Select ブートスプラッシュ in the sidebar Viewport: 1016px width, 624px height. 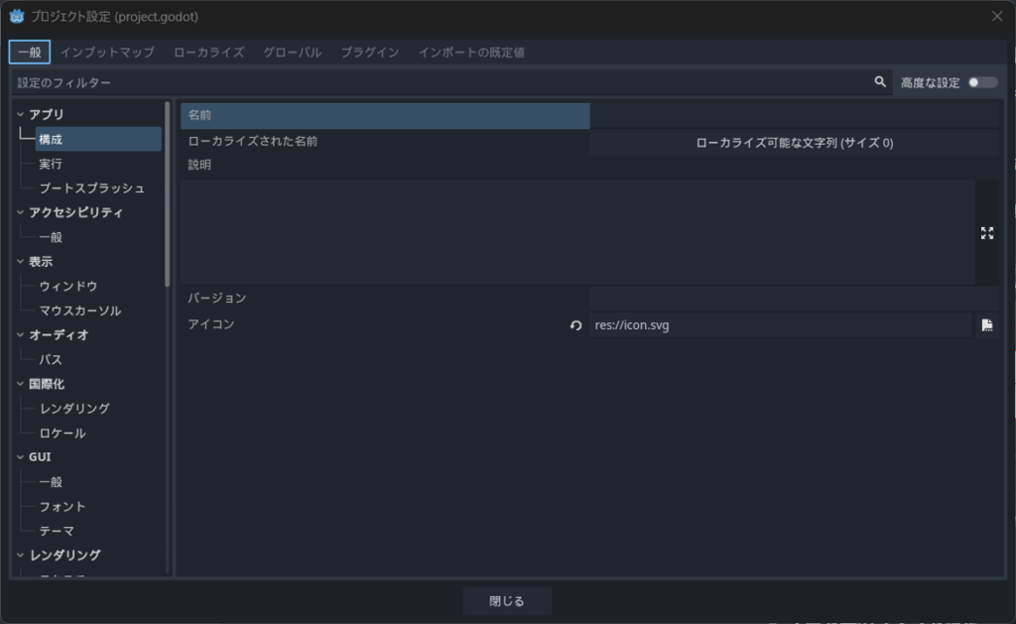[91, 188]
